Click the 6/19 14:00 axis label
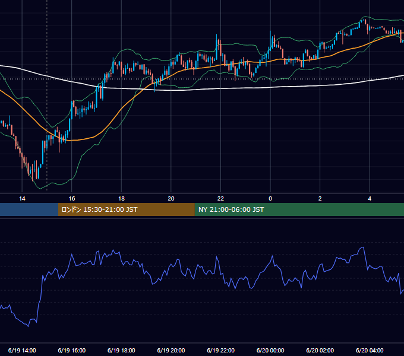Viewport: 404px width, 356px height. [22, 350]
